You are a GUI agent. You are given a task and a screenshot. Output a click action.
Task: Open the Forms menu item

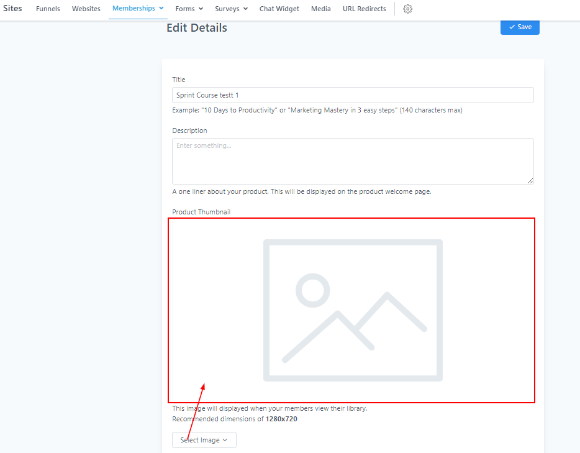(x=185, y=9)
